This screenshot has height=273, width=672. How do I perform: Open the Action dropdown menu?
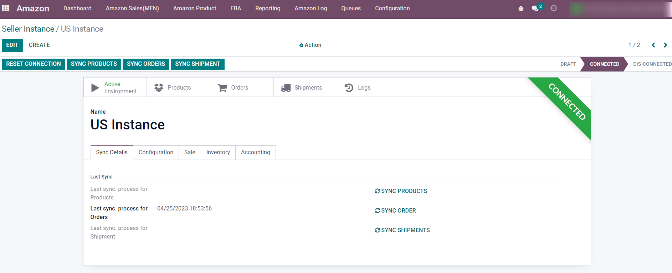(311, 45)
